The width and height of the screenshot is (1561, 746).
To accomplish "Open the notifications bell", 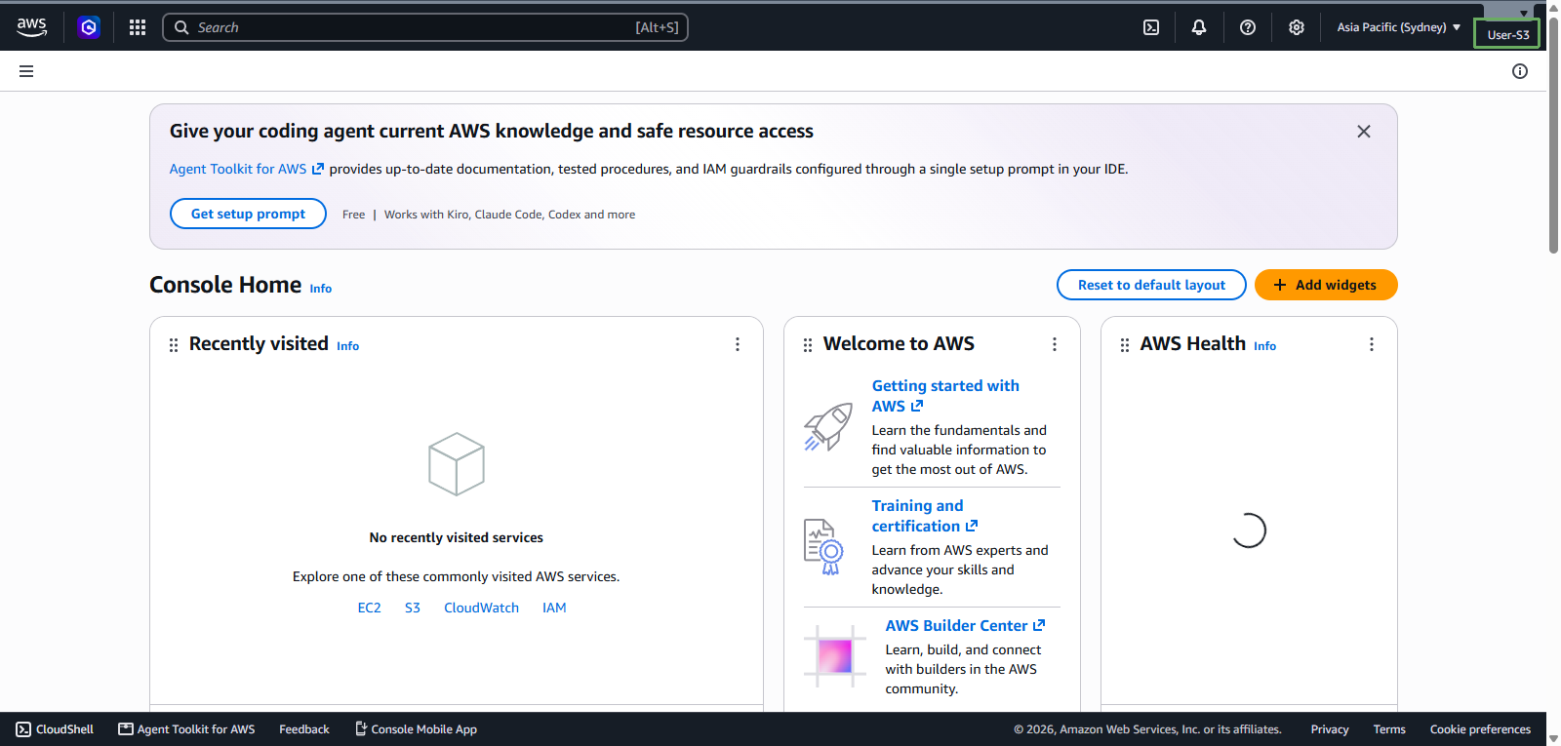I will click(1199, 27).
